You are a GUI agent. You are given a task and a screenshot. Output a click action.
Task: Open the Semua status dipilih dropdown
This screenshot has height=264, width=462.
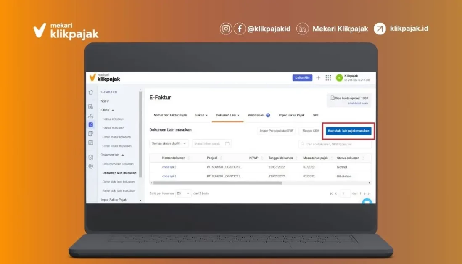[x=169, y=143]
